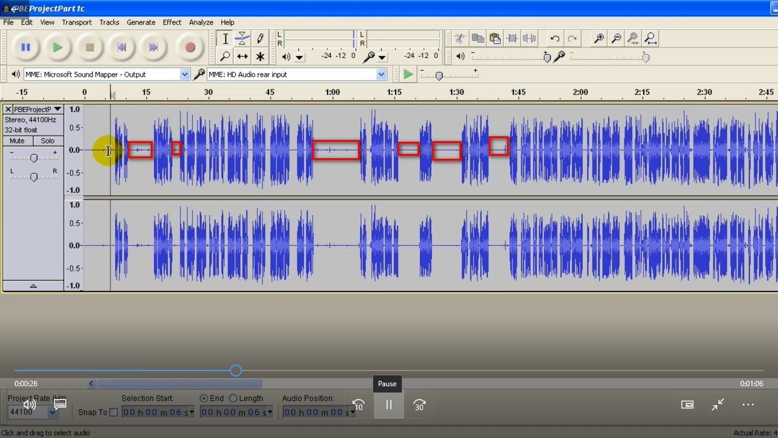
Task: Click Trim audio outside selection icon
Action: (x=512, y=38)
